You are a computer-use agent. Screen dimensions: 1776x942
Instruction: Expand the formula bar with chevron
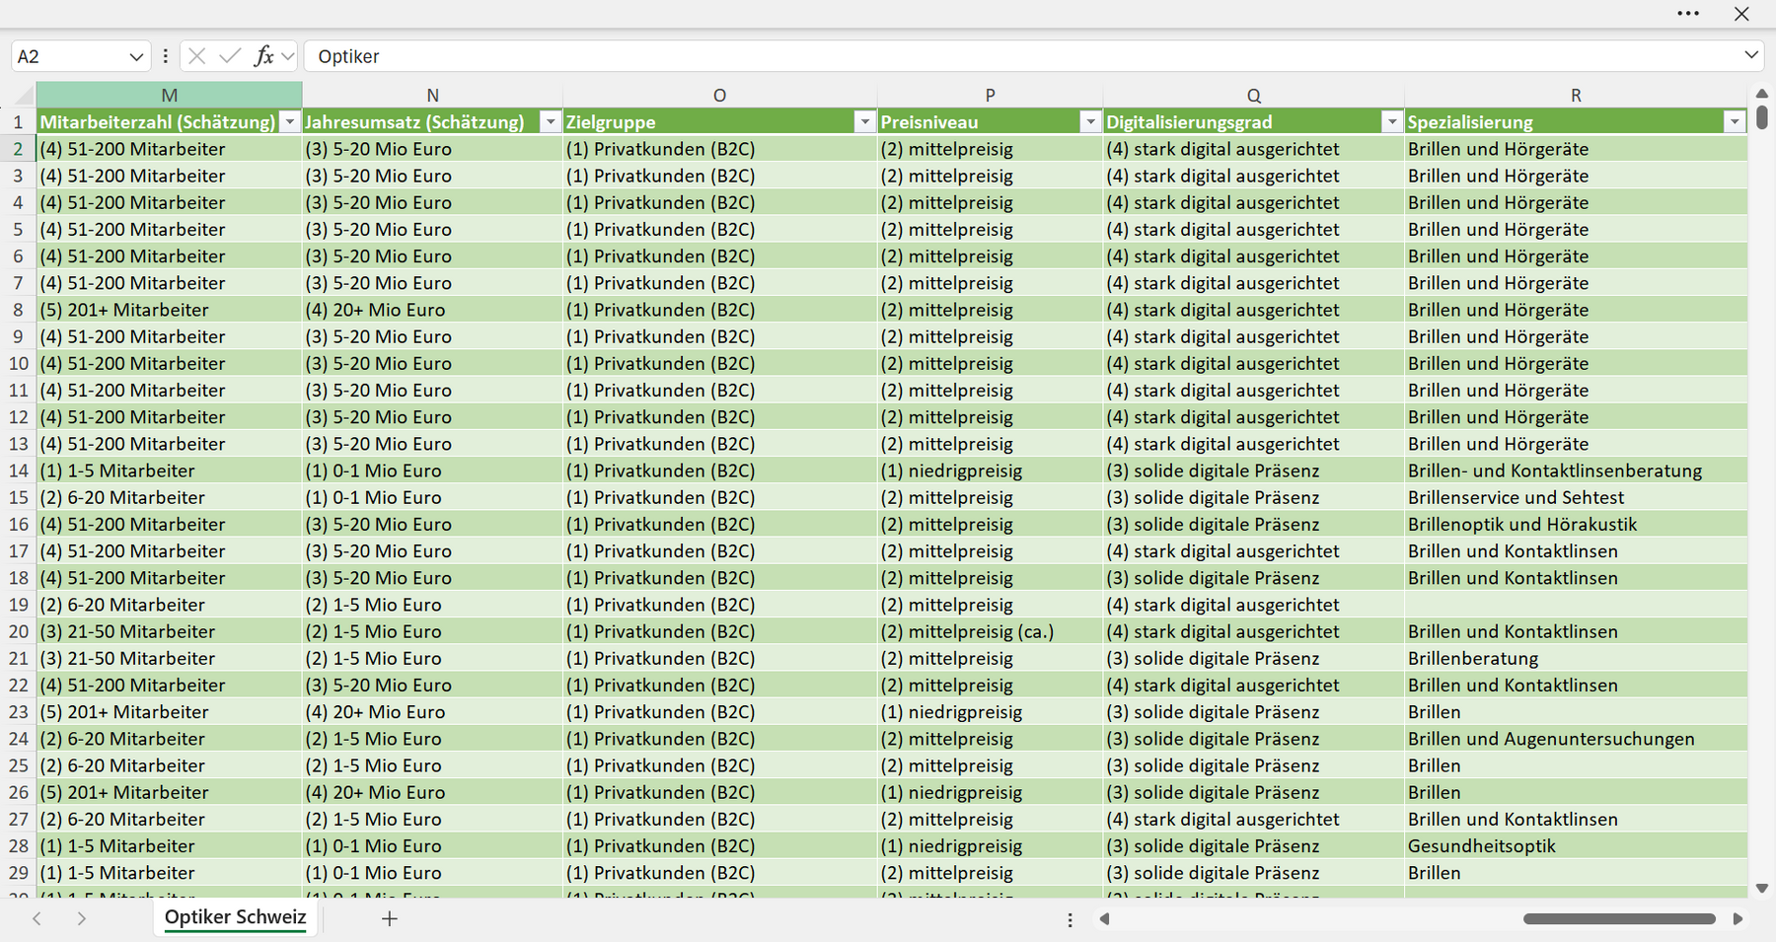(1751, 55)
